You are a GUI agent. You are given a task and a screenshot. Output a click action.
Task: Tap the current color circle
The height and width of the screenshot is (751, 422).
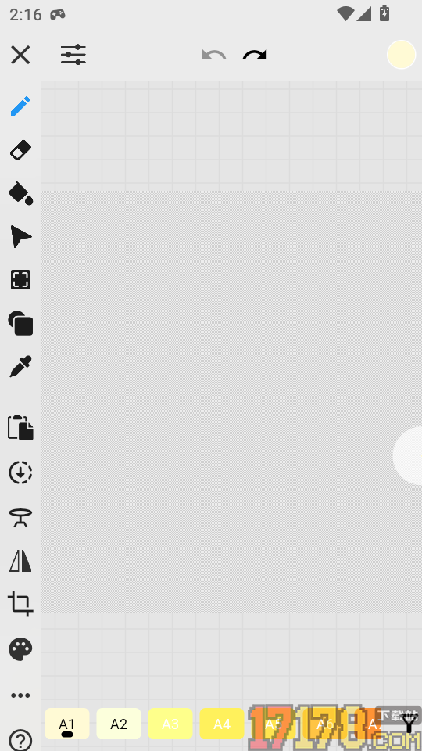tap(401, 55)
